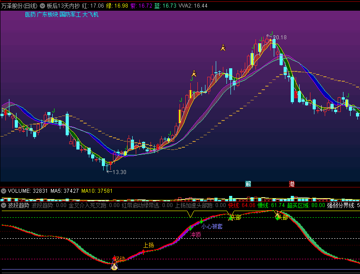
Task: Click the 起动 signal label
Action: 120,259
